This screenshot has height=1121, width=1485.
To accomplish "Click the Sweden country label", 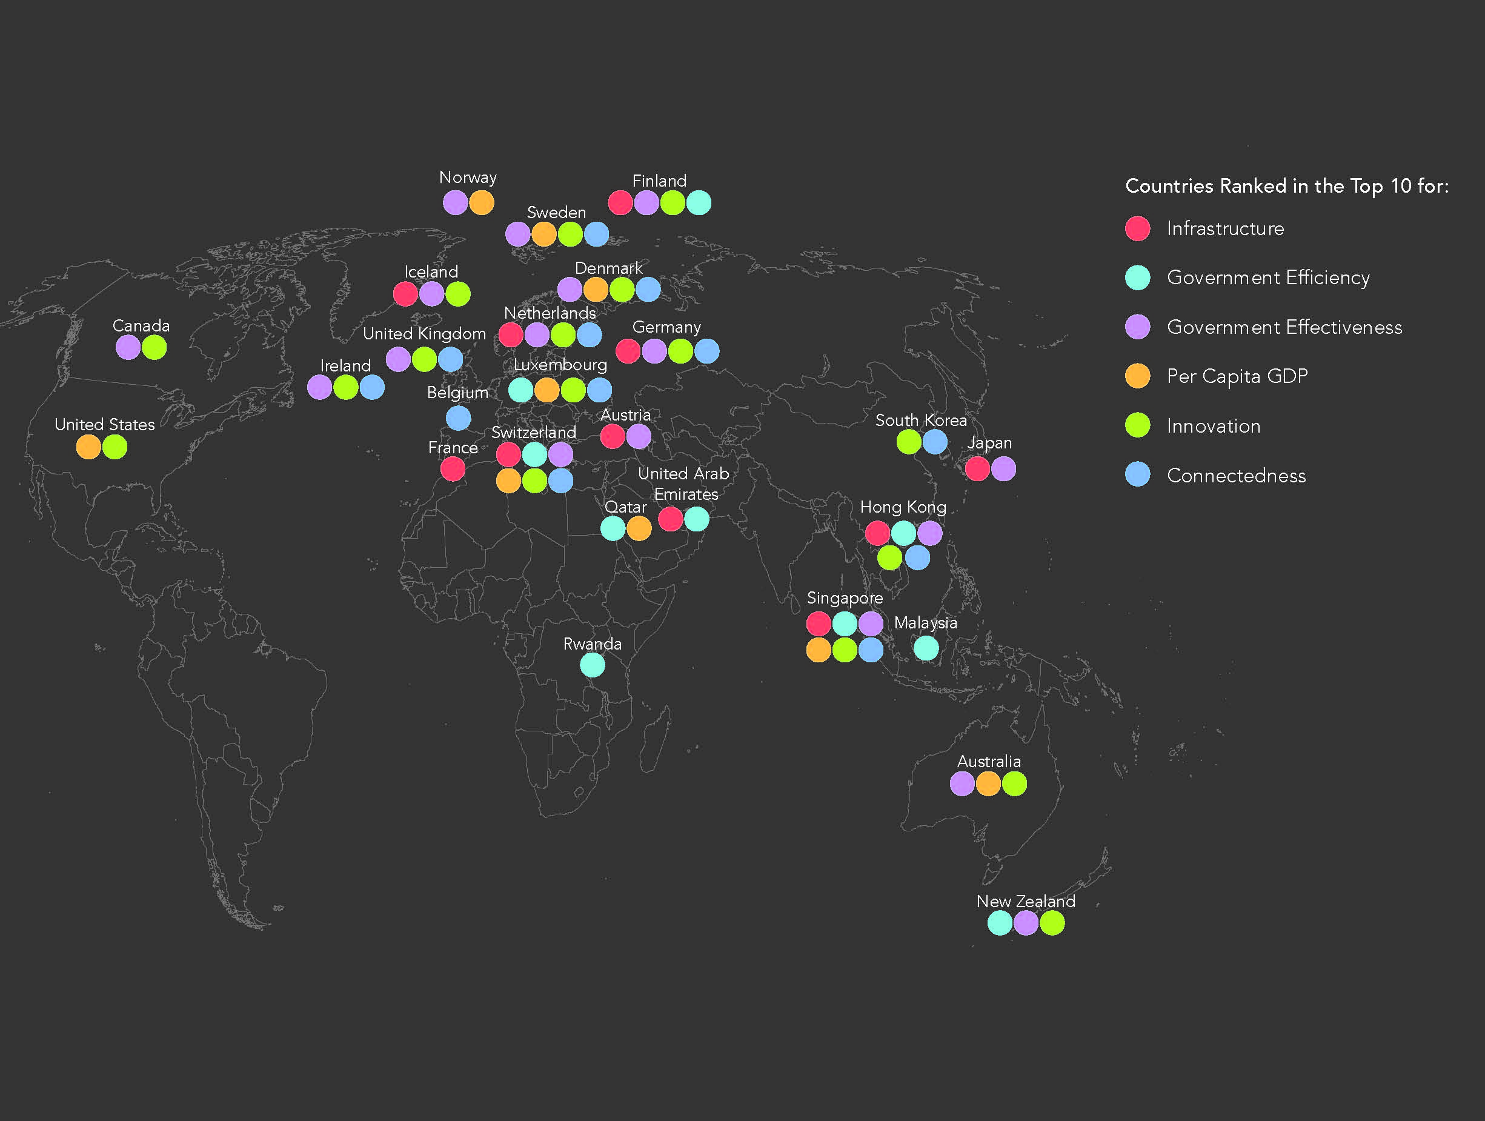I will point(557,212).
